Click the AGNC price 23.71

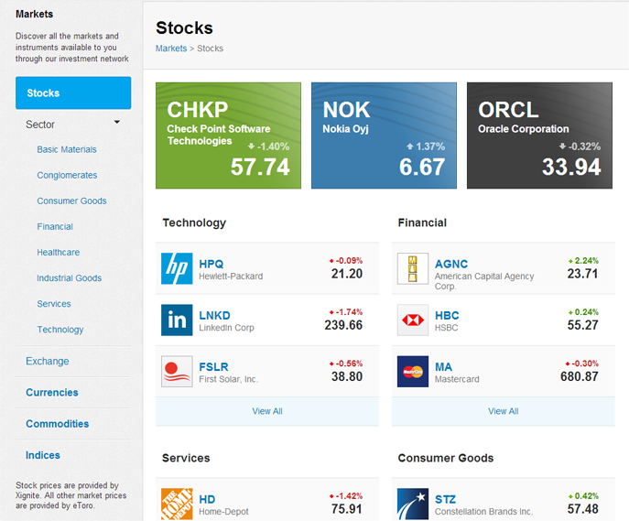[582, 274]
